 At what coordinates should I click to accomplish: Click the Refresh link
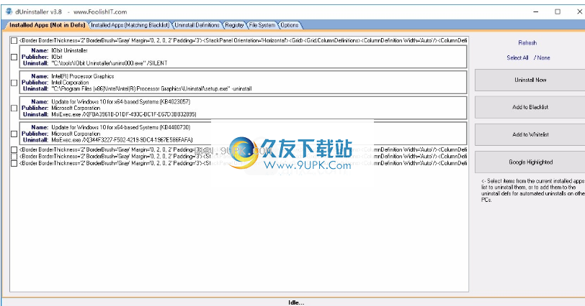click(527, 43)
